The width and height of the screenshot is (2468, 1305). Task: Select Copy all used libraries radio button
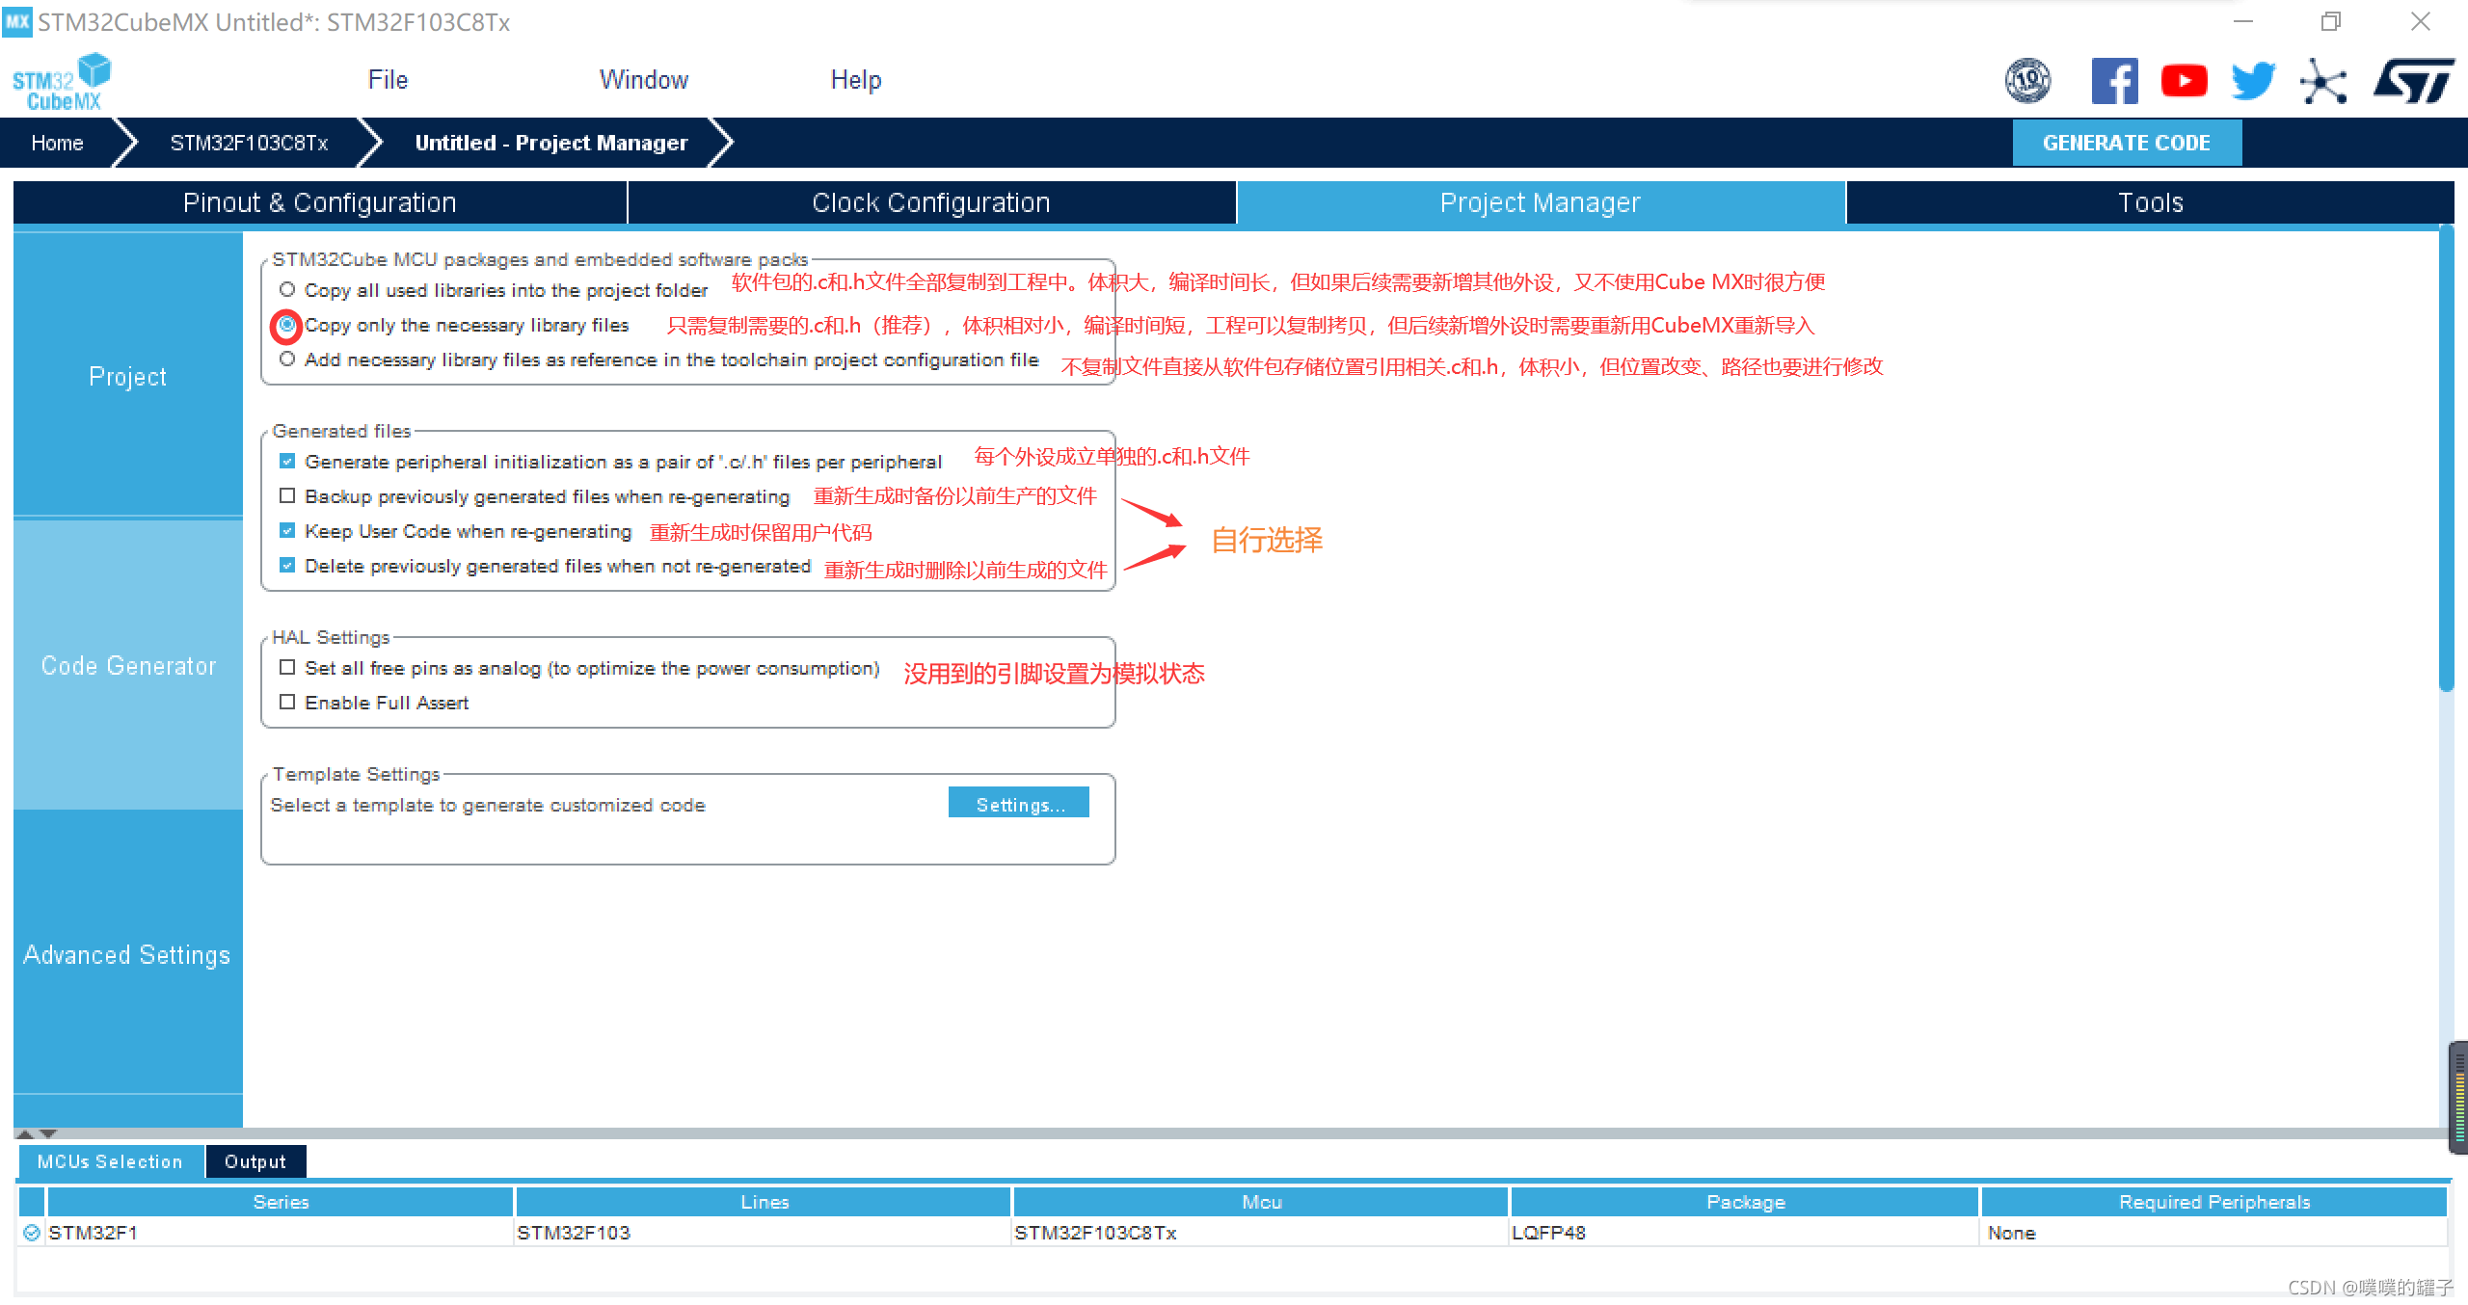click(x=287, y=289)
